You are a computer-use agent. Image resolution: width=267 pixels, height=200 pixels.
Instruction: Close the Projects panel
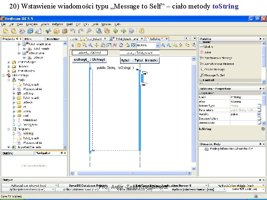[x=20, y=39]
